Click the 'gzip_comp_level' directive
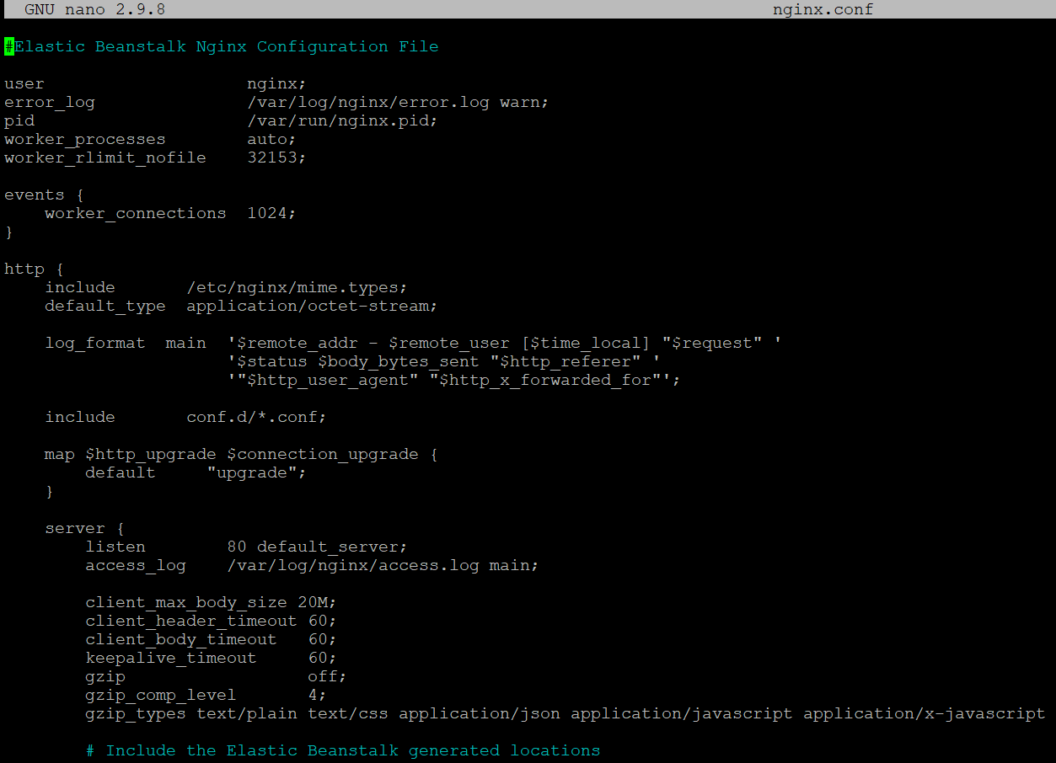The image size is (1056, 763). 161,695
